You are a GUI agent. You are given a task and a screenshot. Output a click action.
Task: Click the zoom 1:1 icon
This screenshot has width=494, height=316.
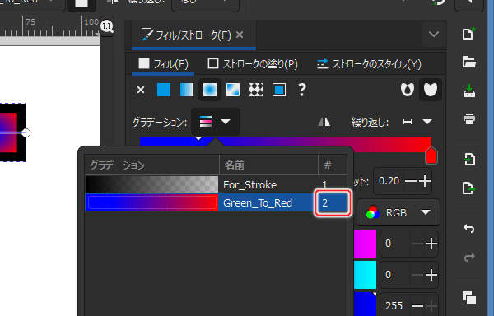click(x=107, y=26)
